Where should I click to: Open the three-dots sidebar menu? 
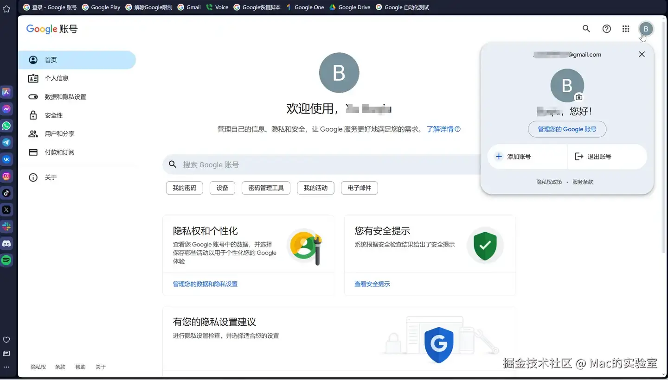(x=6, y=367)
